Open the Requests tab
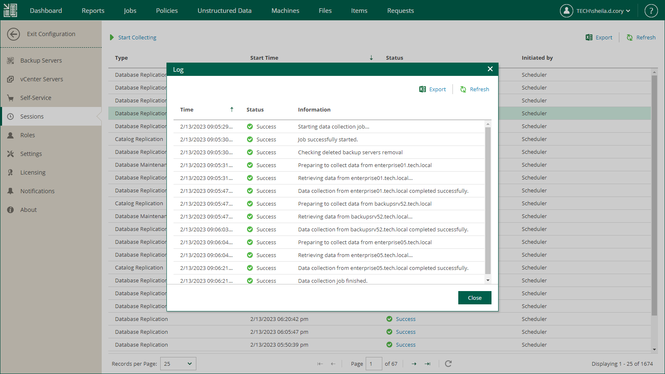This screenshot has height=374, width=665. click(x=401, y=10)
